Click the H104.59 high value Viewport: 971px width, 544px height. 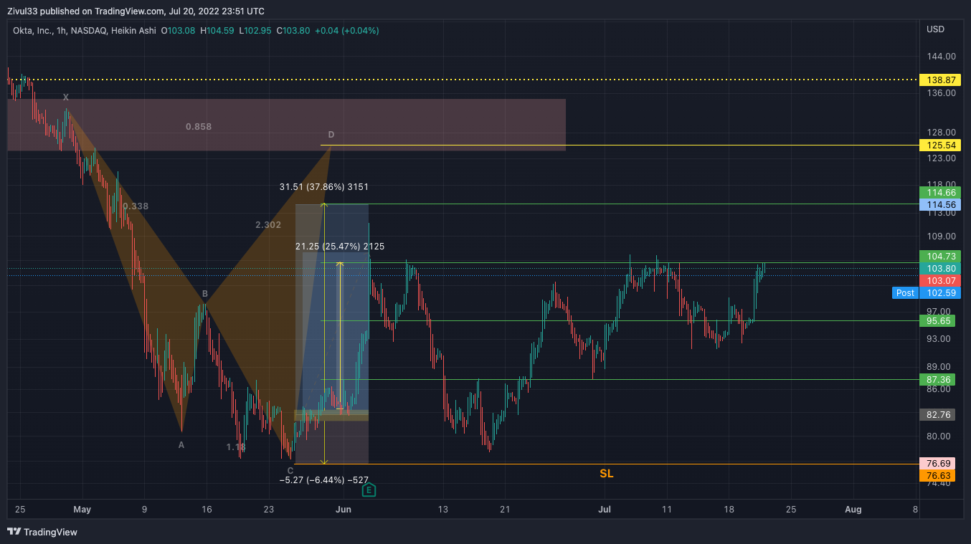click(217, 31)
